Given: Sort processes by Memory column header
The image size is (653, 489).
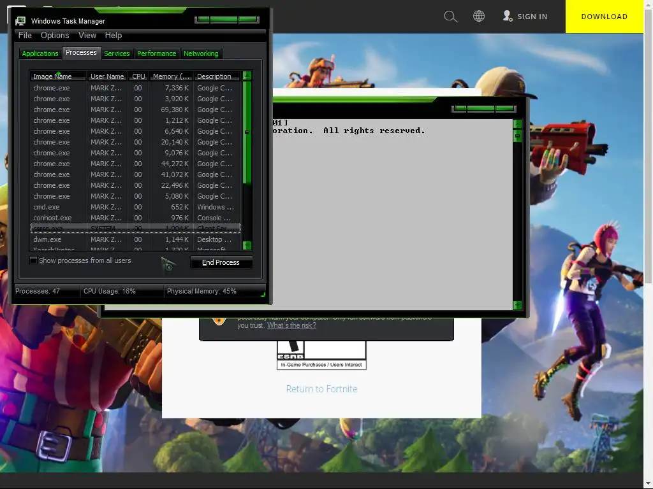Looking at the screenshot, I should 171,76.
